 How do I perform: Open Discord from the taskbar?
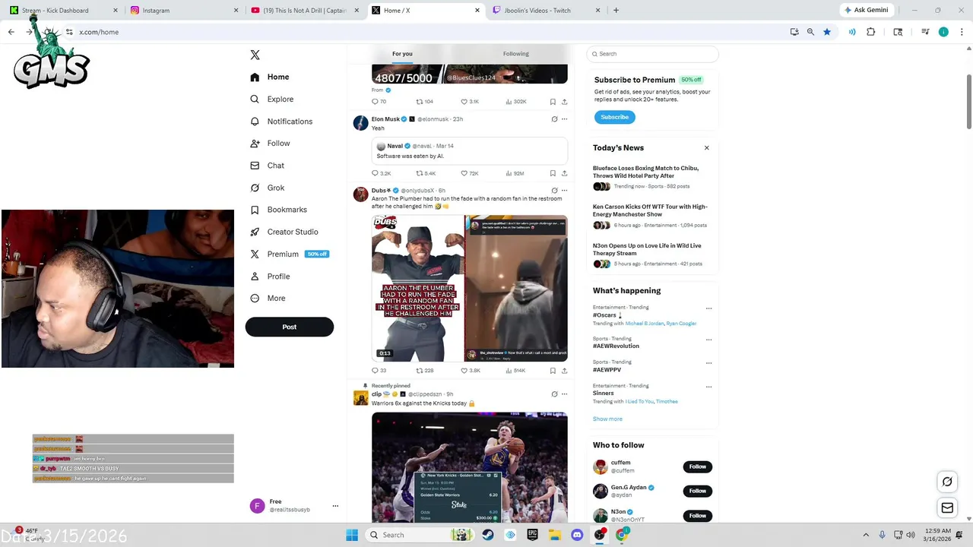(x=577, y=535)
